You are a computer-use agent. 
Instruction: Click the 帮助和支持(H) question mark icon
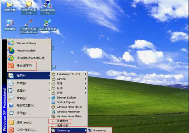11,105
